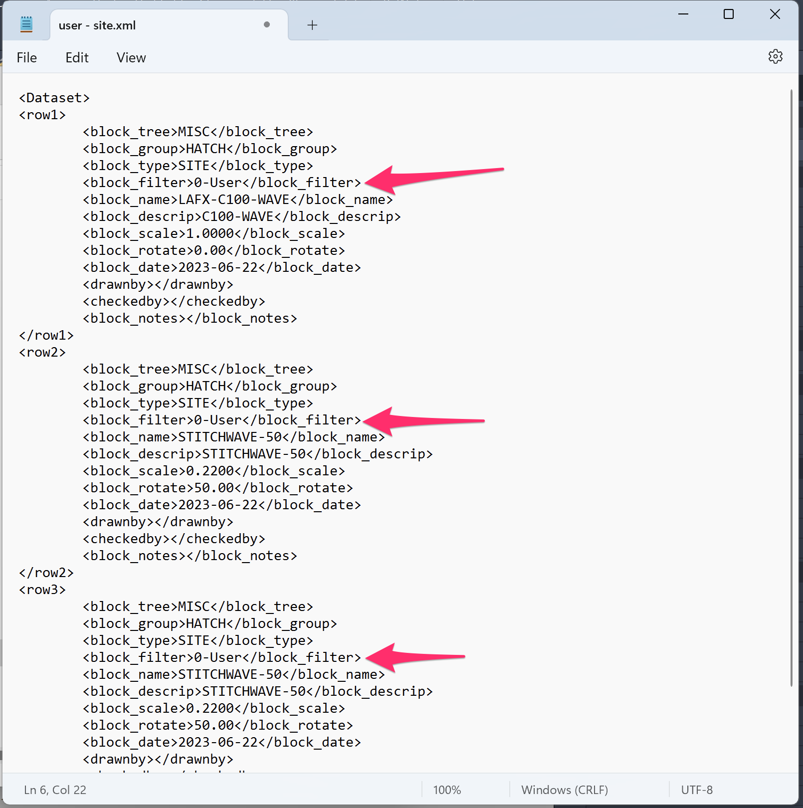This screenshot has height=808, width=803.
Task: Click row2 block_filter 0-User line
Action: (222, 420)
